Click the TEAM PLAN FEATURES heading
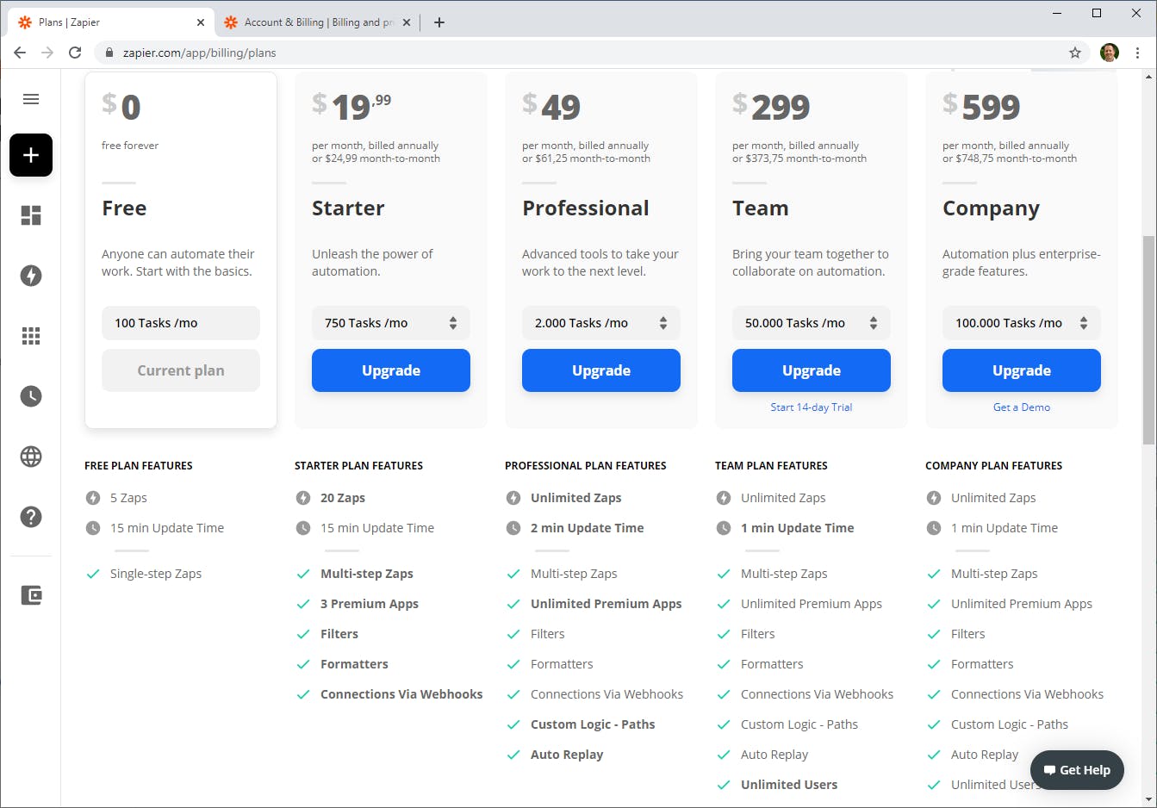Viewport: 1157px width, 808px height. click(x=771, y=466)
